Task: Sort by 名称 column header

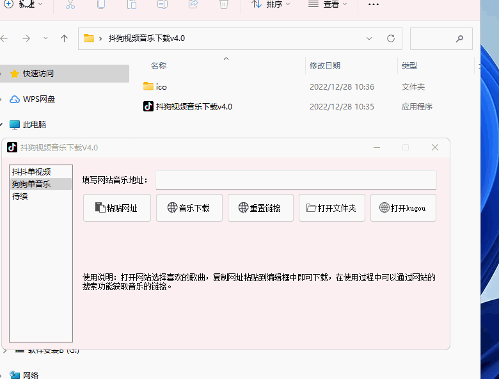Action: (159, 65)
